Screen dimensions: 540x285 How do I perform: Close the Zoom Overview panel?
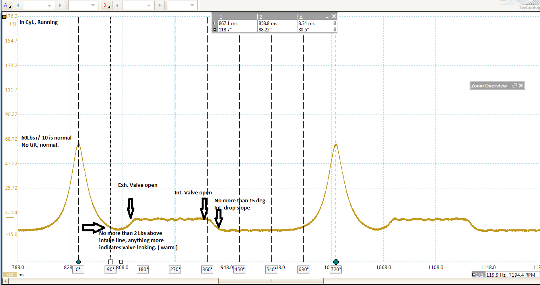(x=521, y=86)
